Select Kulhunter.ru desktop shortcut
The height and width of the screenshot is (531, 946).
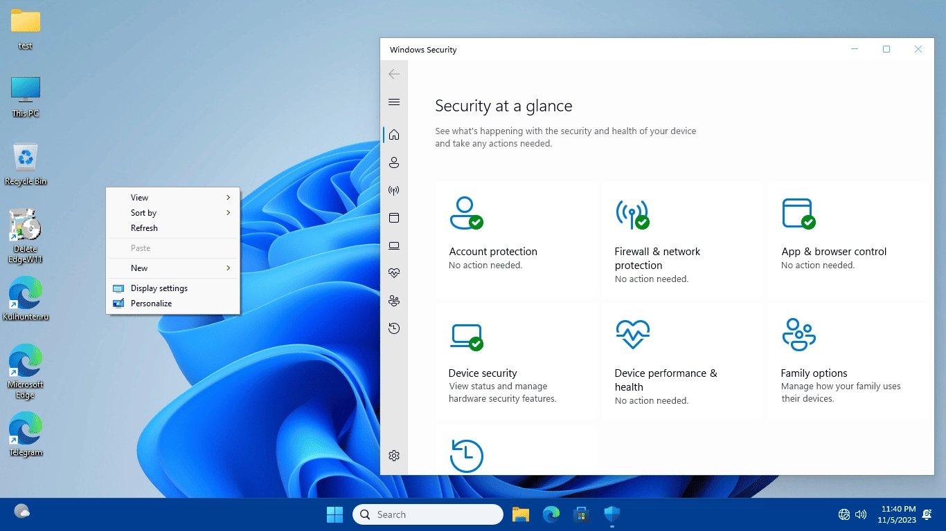pos(26,299)
